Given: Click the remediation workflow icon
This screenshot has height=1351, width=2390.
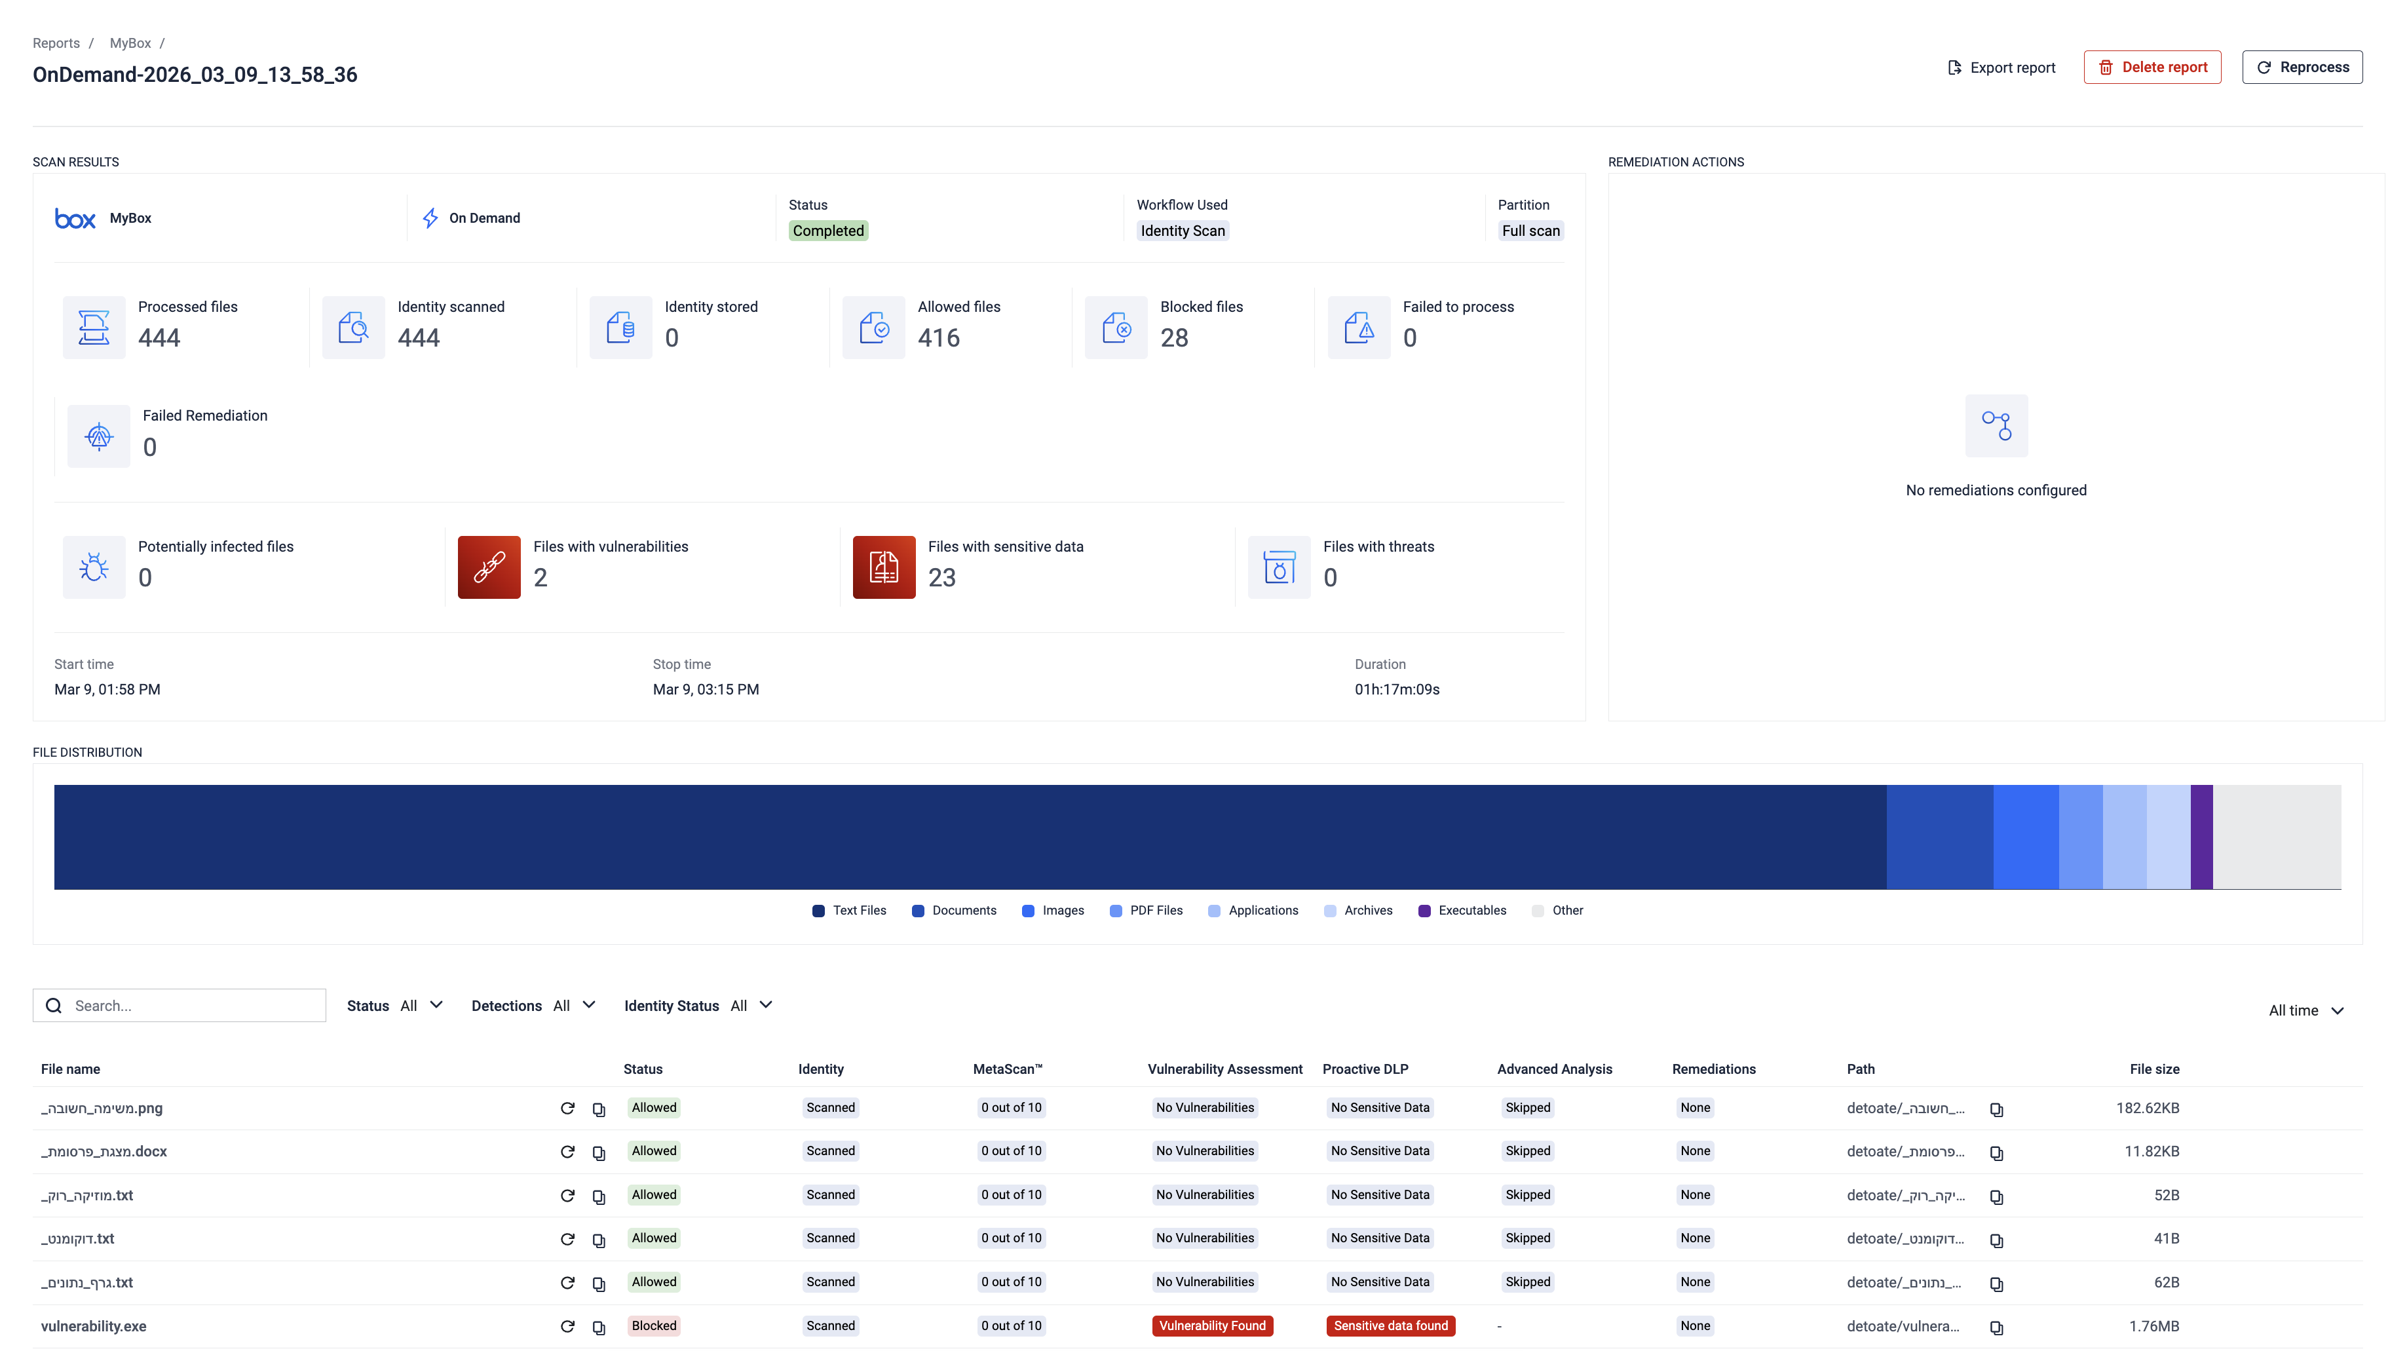Looking at the screenshot, I should (1996, 425).
